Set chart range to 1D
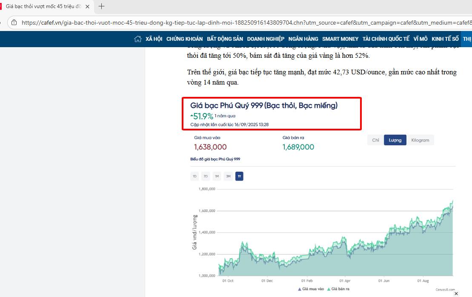The image size is (472, 297). pos(195,176)
